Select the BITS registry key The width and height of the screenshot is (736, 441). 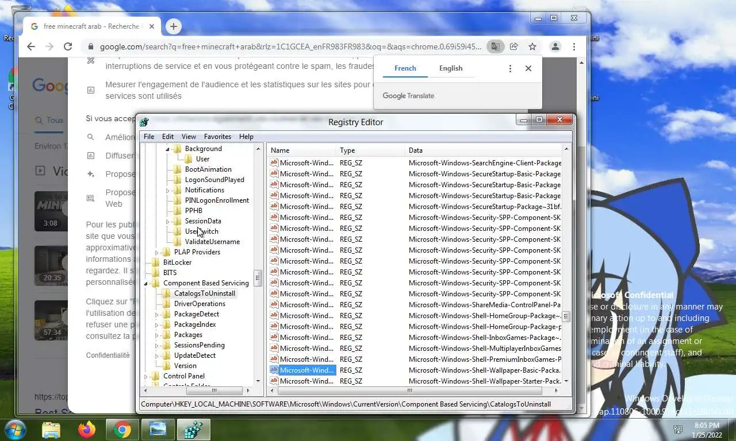[170, 273]
